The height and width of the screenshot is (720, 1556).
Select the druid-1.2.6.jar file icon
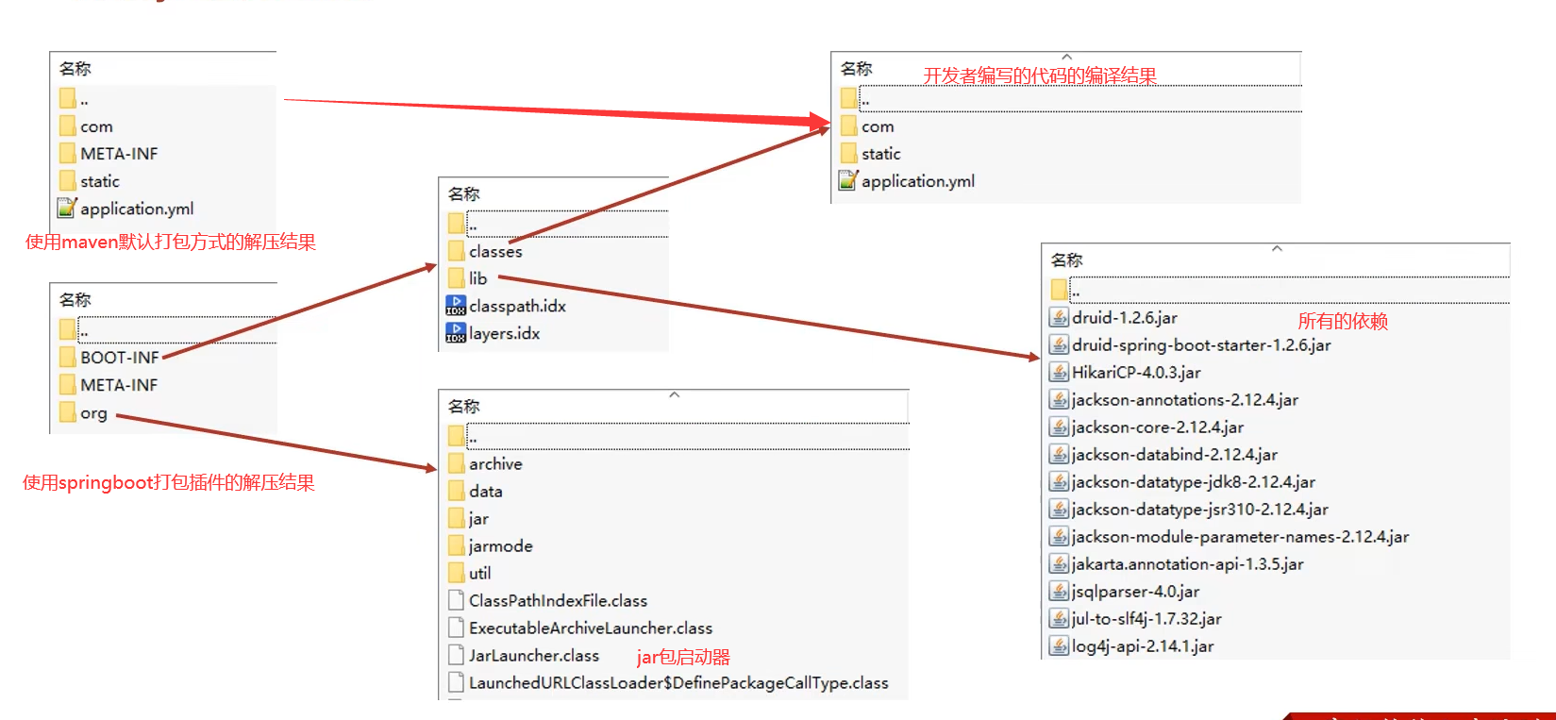(x=1060, y=318)
